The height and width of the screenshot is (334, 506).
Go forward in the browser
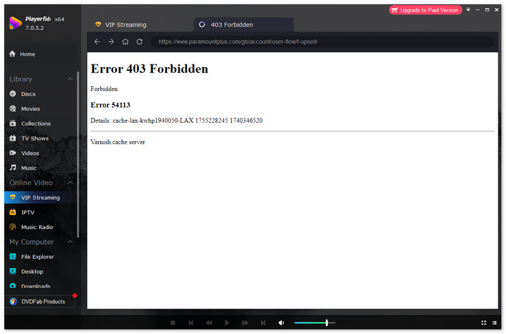point(111,42)
